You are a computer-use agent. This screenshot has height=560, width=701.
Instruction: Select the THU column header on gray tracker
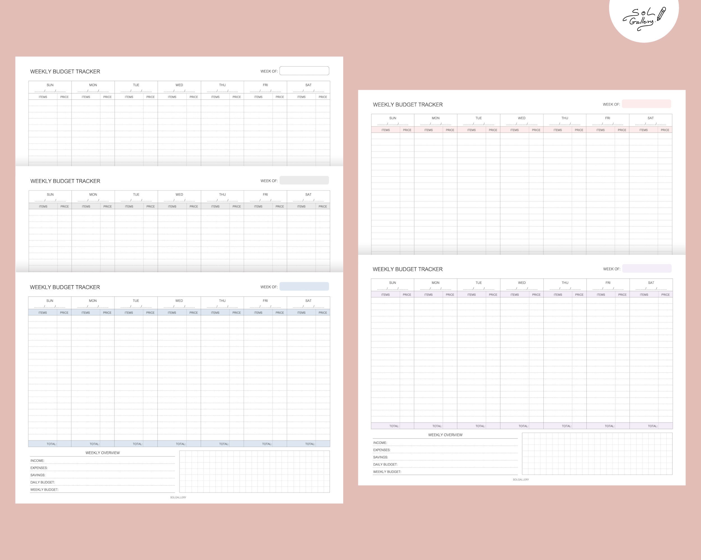pyautogui.click(x=222, y=194)
